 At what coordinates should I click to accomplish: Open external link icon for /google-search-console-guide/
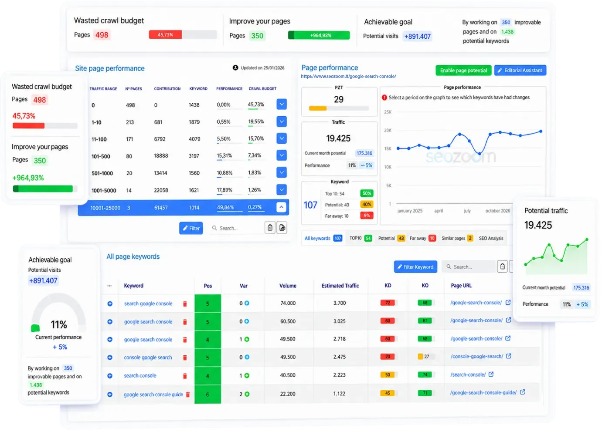click(523, 392)
